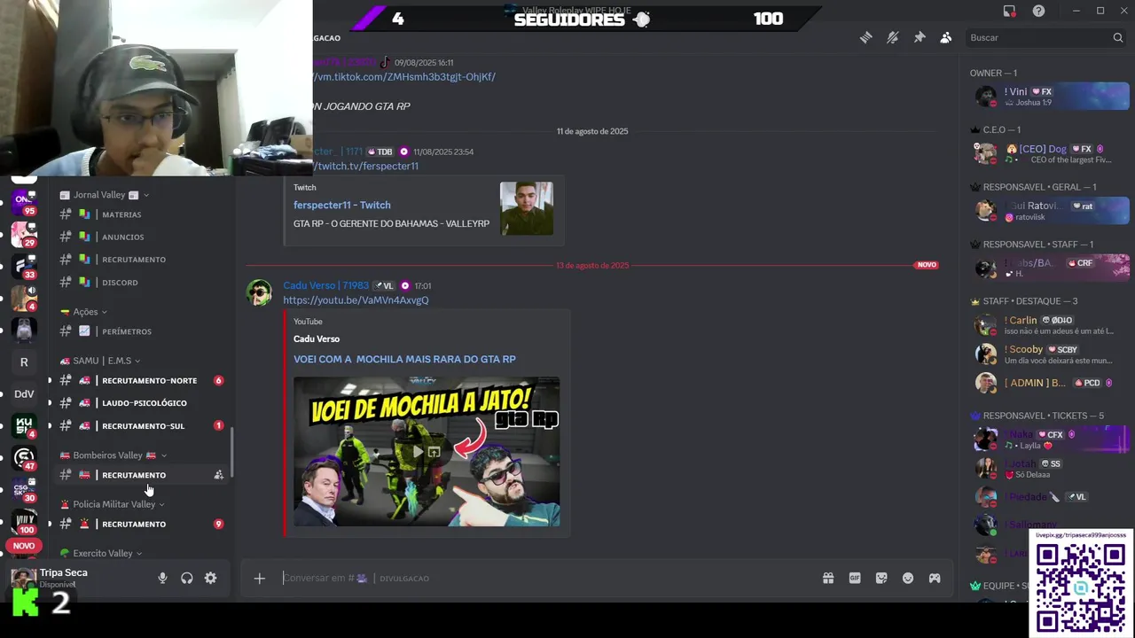Open the youtu.be/VaMVn4AxvgQ link
Screen dimensions: 1135x638
[356, 300]
